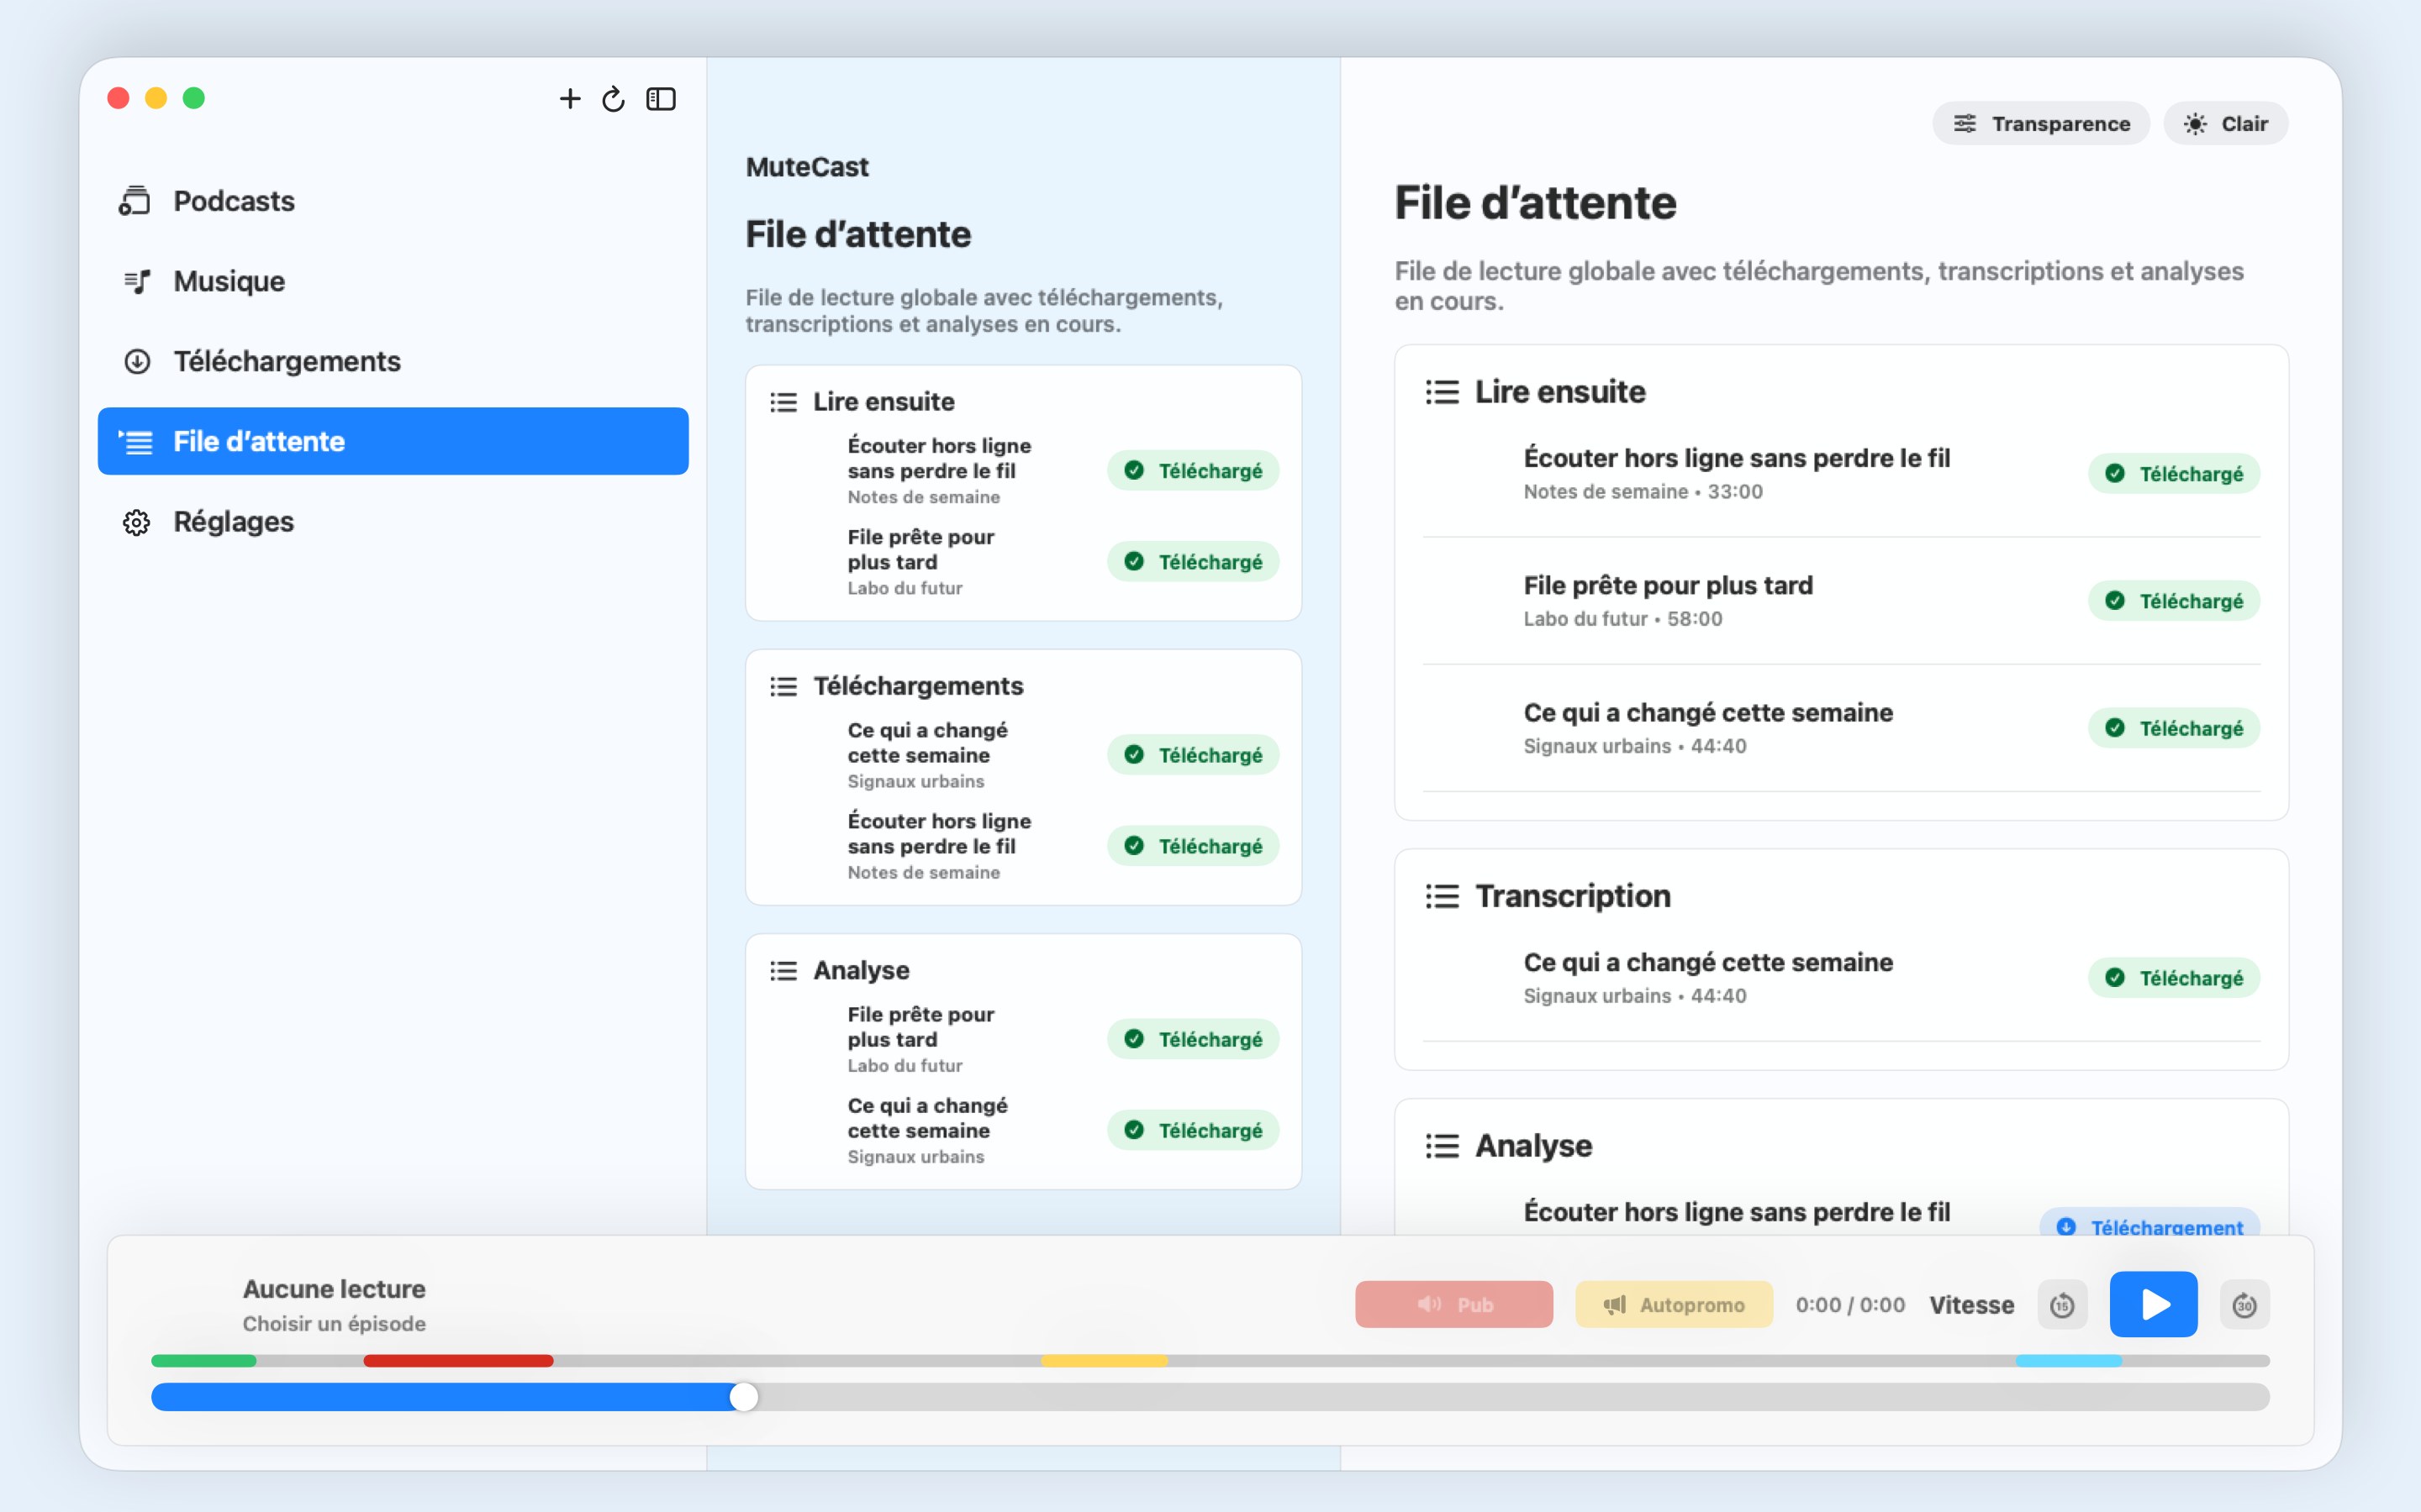Click the megaphone icon in Autopromo button
The width and height of the screenshot is (2421, 1512).
point(1614,1305)
